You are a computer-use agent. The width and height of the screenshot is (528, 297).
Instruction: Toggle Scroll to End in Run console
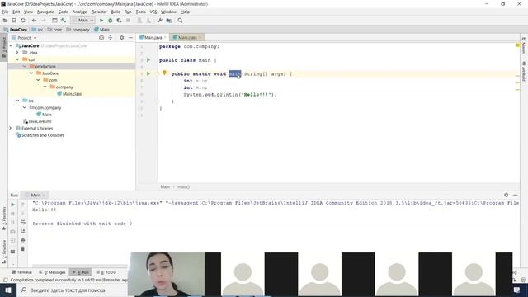coord(23,231)
